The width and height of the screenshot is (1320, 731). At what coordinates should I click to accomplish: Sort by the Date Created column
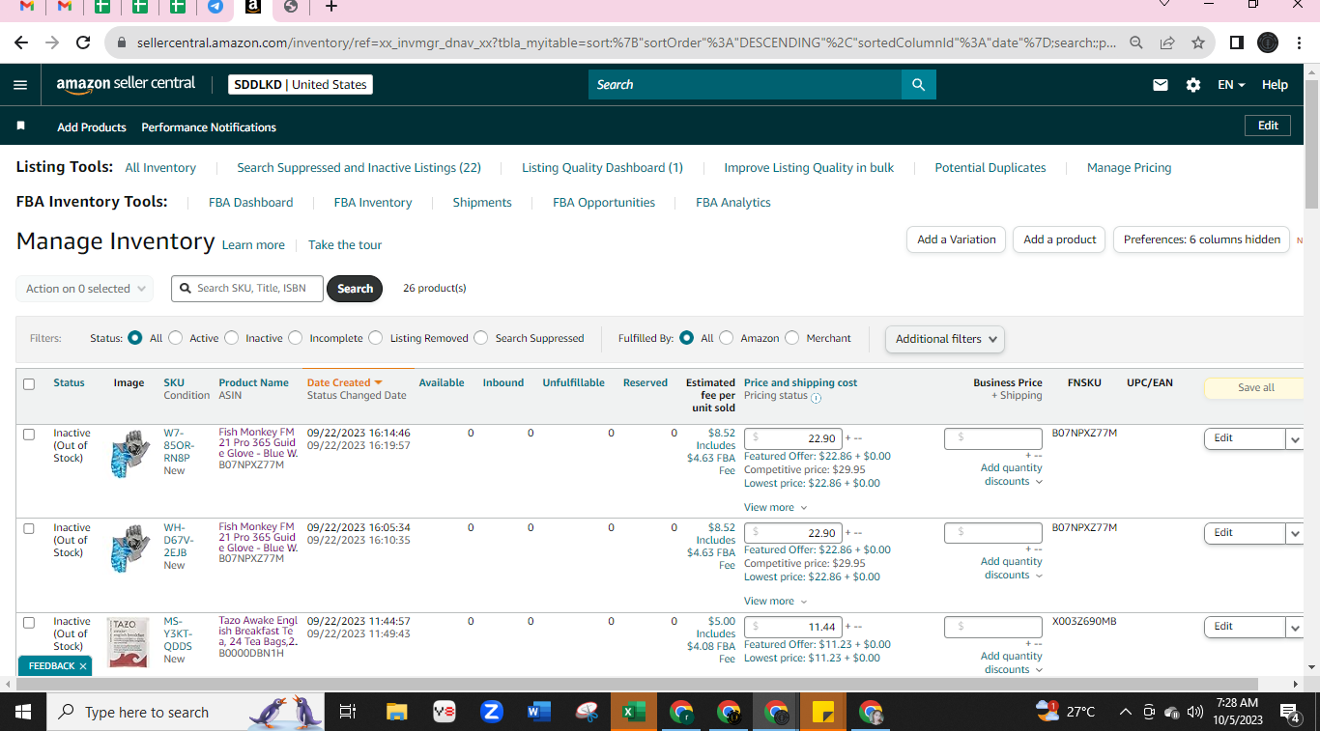click(345, 382)
